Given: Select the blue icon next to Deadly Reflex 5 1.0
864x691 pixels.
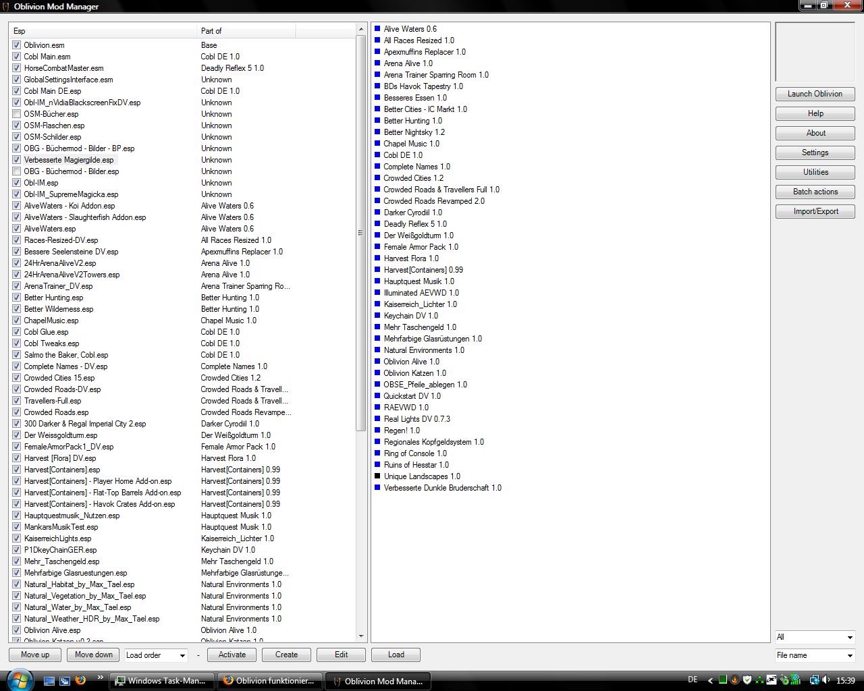Looking at the screenshot, I should click(377, 224).
